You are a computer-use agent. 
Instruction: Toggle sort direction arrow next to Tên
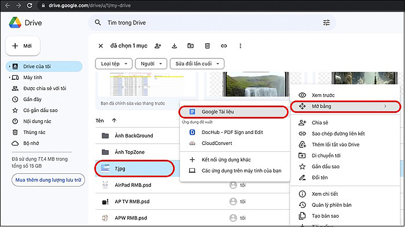[x=114, y=121]
